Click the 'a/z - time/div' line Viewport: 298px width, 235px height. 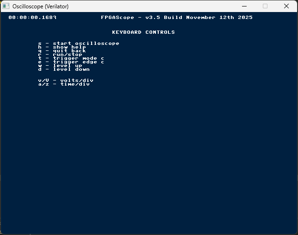tap(64, 84)
